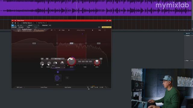The image size is (193, 108).
Task: Click the routing icon left of the Saturn tab
Action: pos(18,23)
